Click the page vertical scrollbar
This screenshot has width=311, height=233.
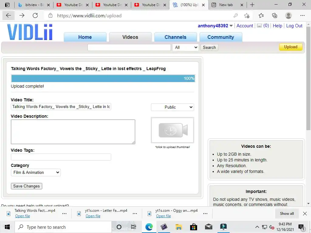(x=308, y=79)
